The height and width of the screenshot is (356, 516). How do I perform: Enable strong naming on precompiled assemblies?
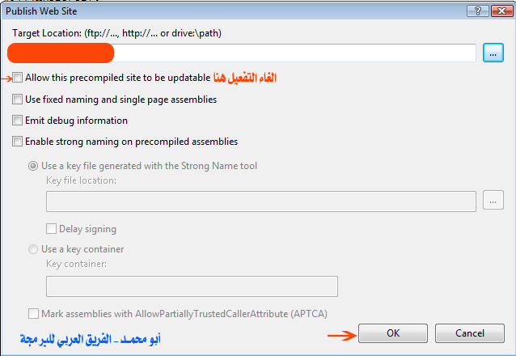coord(17,142)
